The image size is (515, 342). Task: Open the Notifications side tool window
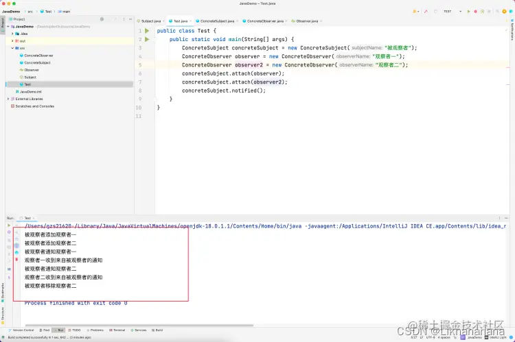(x=512, y=30)
